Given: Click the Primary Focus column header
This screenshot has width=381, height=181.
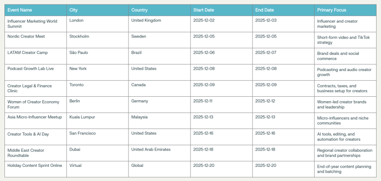Looking at the screenshot, I should tap(332, 10).
